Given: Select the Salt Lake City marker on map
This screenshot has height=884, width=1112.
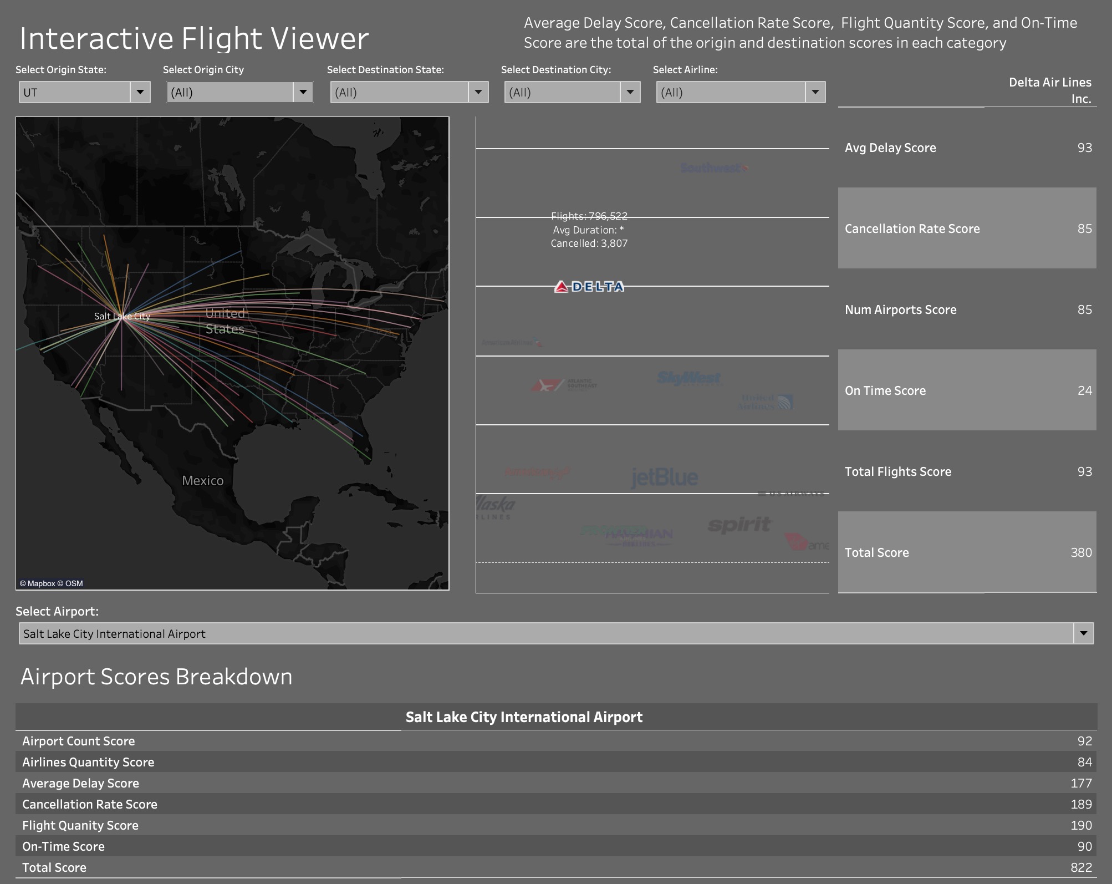Looking at the screenshot, I should (x=123, y=316).
